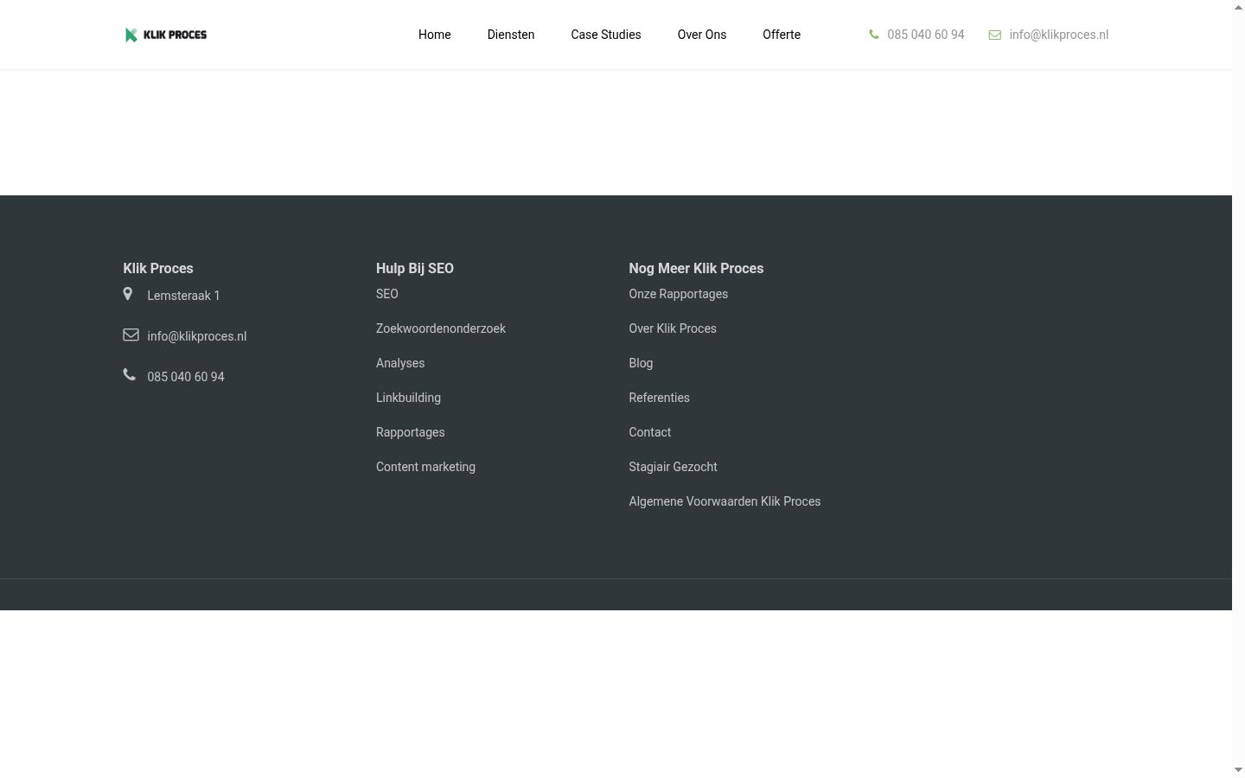Click the green phone icon in header
This screenshot has width=1245, height=778.
point(874,35)
